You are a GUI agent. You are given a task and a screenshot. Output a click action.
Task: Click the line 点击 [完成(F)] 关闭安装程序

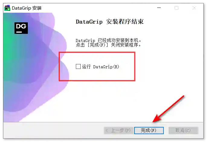[x=108, y=45]
